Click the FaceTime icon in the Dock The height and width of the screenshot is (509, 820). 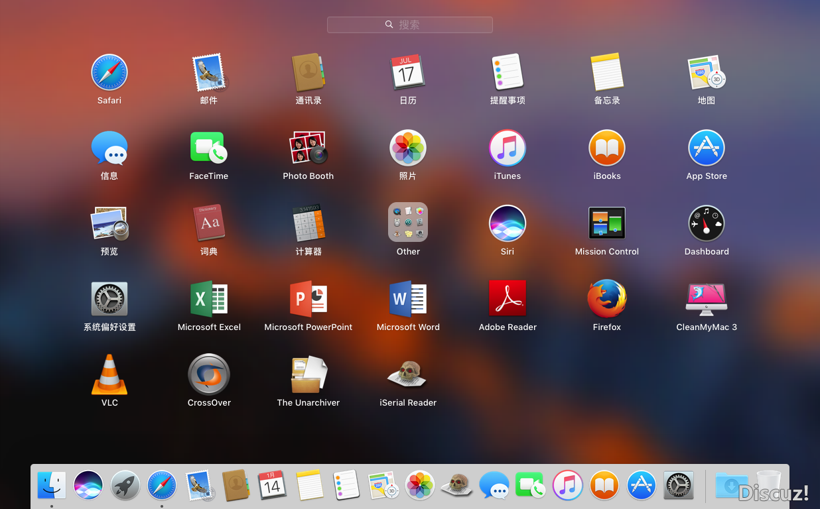(530, 486)
